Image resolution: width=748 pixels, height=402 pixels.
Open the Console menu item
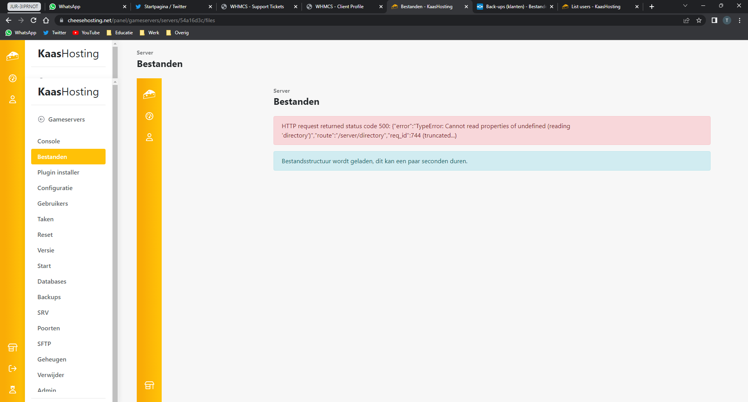tap(49, 141)
